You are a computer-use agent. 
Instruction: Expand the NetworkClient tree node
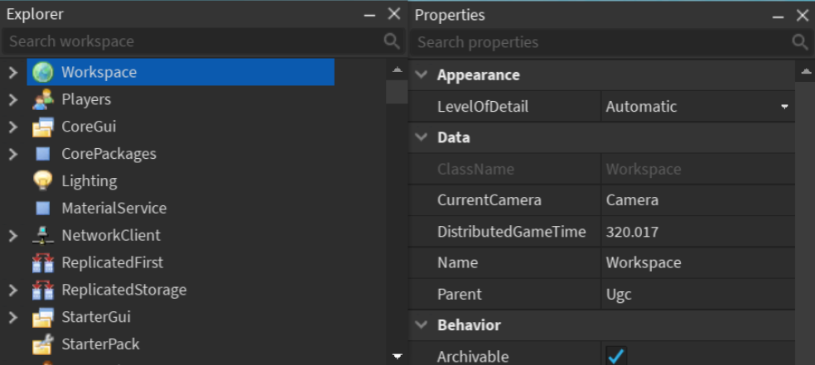(13, 236)
